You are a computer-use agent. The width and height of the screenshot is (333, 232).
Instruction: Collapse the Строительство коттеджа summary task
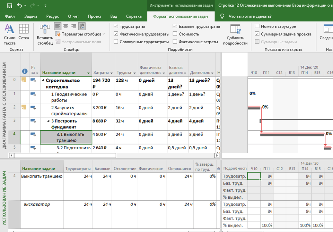pos(43,80)
